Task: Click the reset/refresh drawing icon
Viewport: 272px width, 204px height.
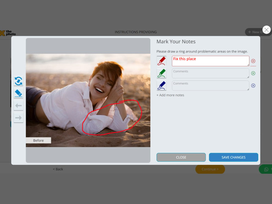Action: (18, 81)
